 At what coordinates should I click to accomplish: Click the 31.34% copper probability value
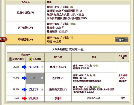tap(16, 67)
